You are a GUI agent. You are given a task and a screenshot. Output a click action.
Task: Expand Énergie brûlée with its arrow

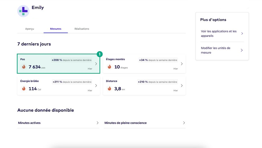point(96,85)
